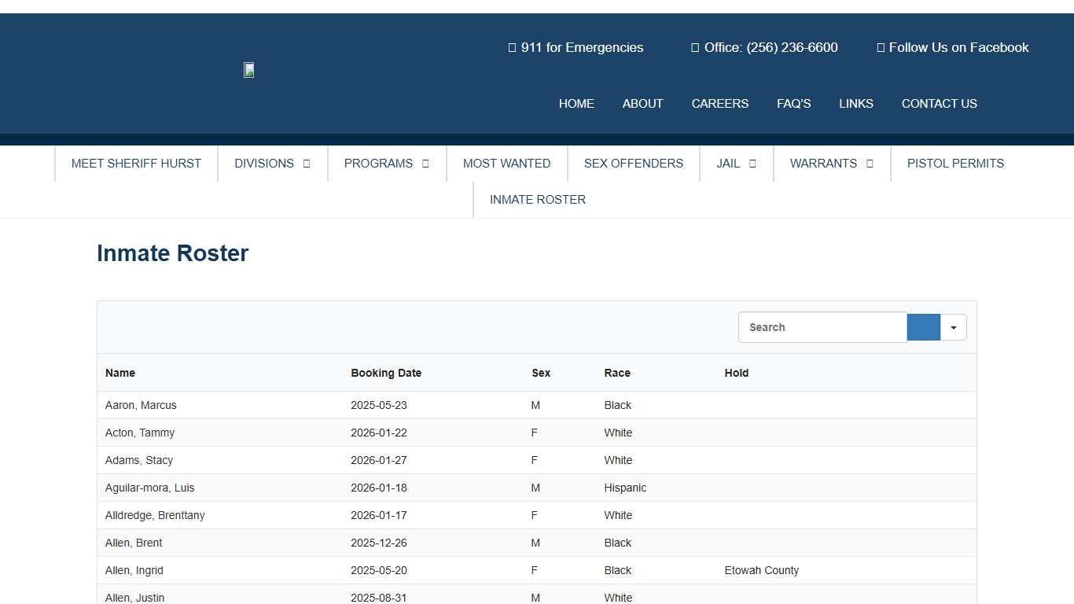Select the MEET SHERIFF HURST navigation tab

click(x=135, y=163)
